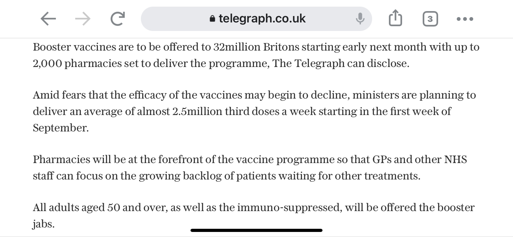Tap the padlock security icon

pyautogui.click(x=212, y=19)
